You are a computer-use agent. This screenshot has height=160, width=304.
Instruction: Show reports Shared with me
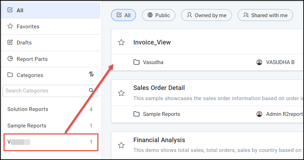265,15
